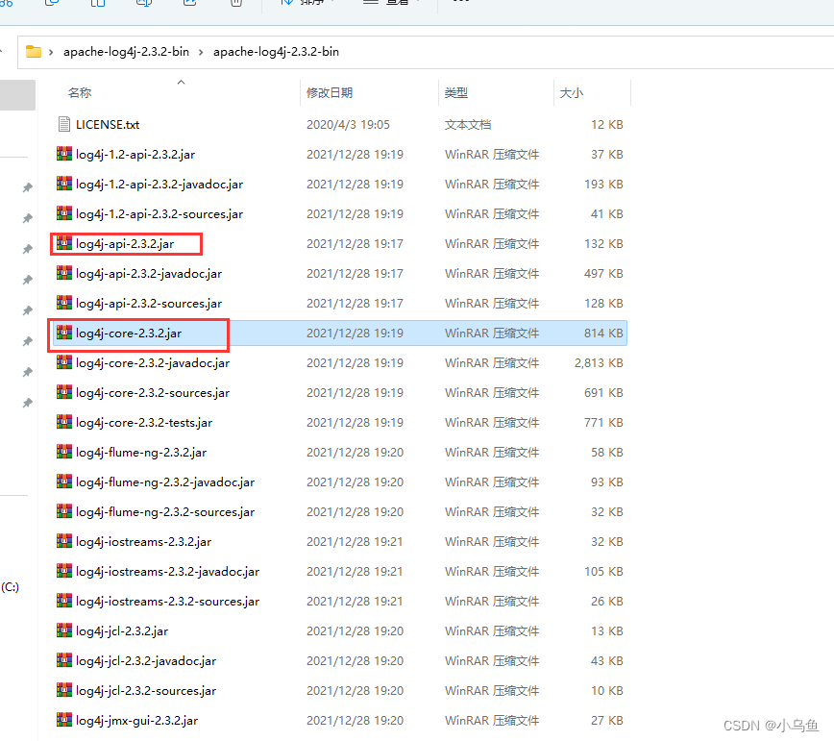The image size is (834, 741).
Task: Open the LICENSE.txt text document icon
Action: pos(65,124)
